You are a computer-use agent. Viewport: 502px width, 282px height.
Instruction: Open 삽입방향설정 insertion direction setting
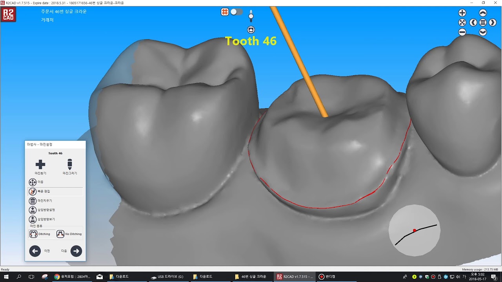[33, 210]
